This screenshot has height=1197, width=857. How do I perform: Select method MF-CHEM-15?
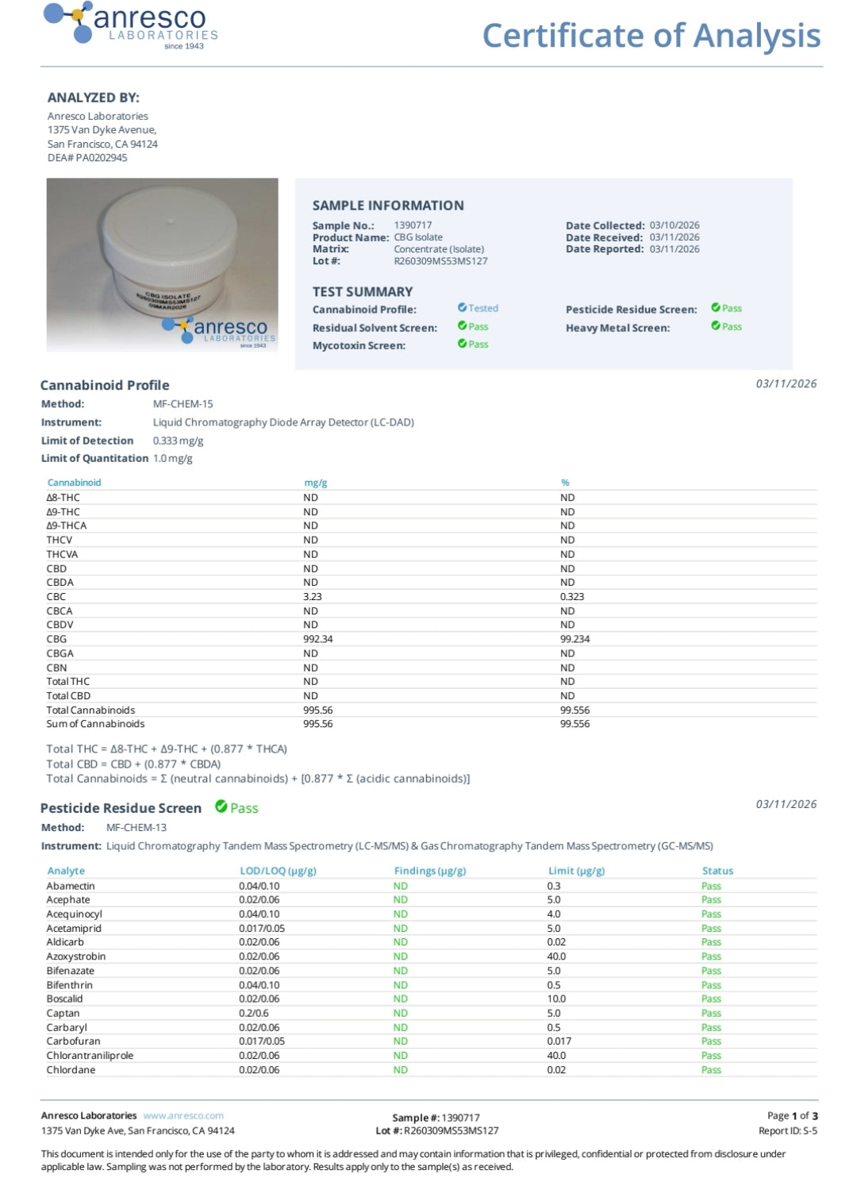coord(183,404)
